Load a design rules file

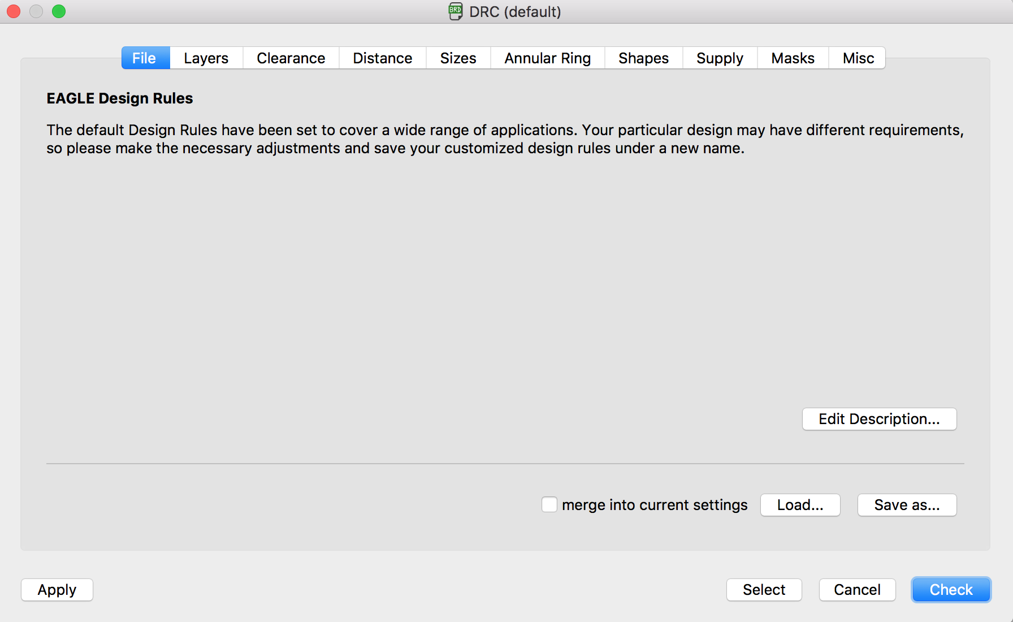(x=800, y=505)
